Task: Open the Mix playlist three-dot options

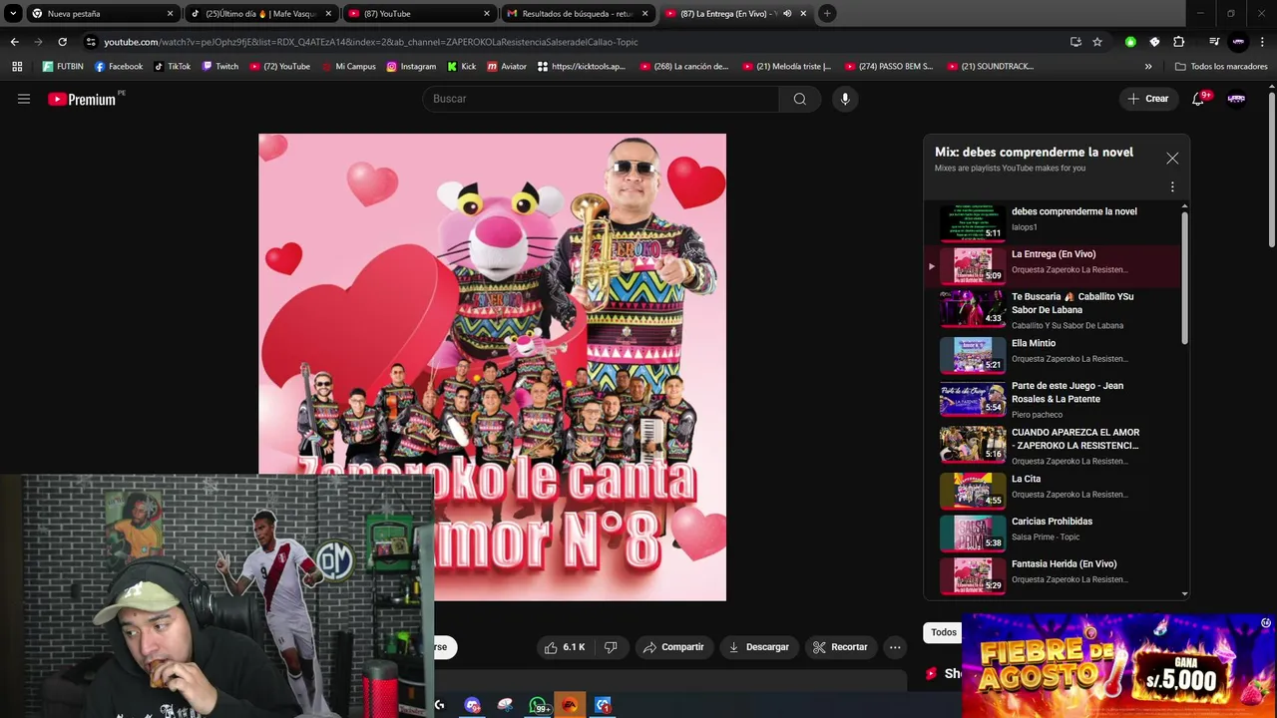Action: pyautogui.click(x=1172, y=187)
